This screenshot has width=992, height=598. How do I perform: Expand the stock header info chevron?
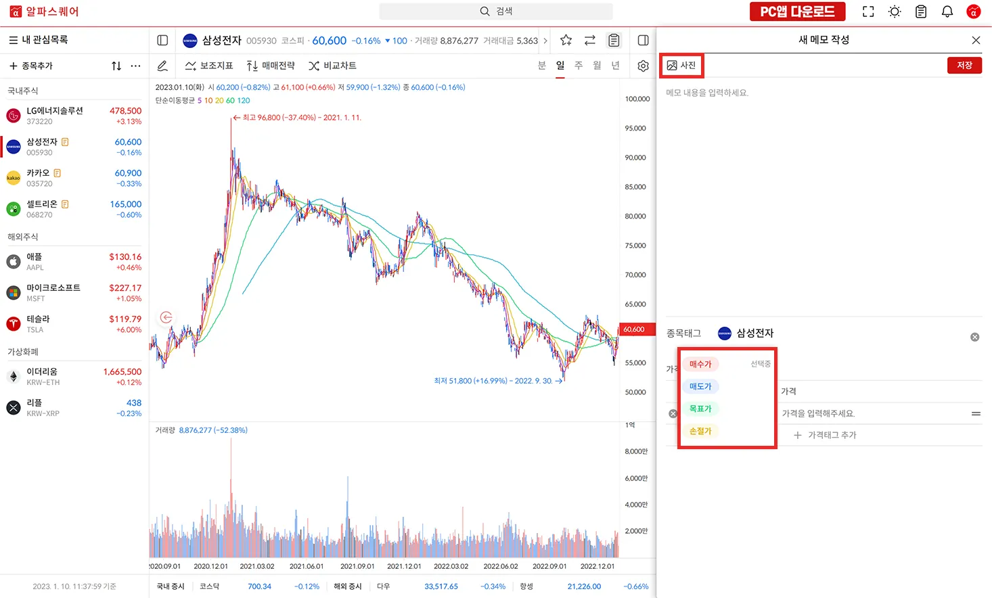coord(545,41)
